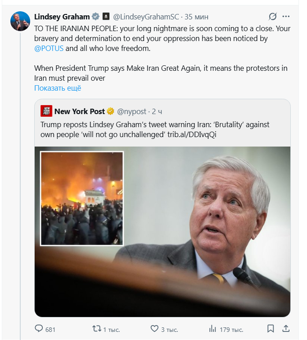Open the New York Post logo avatar
Screen dimensions: 307x340
46,111
